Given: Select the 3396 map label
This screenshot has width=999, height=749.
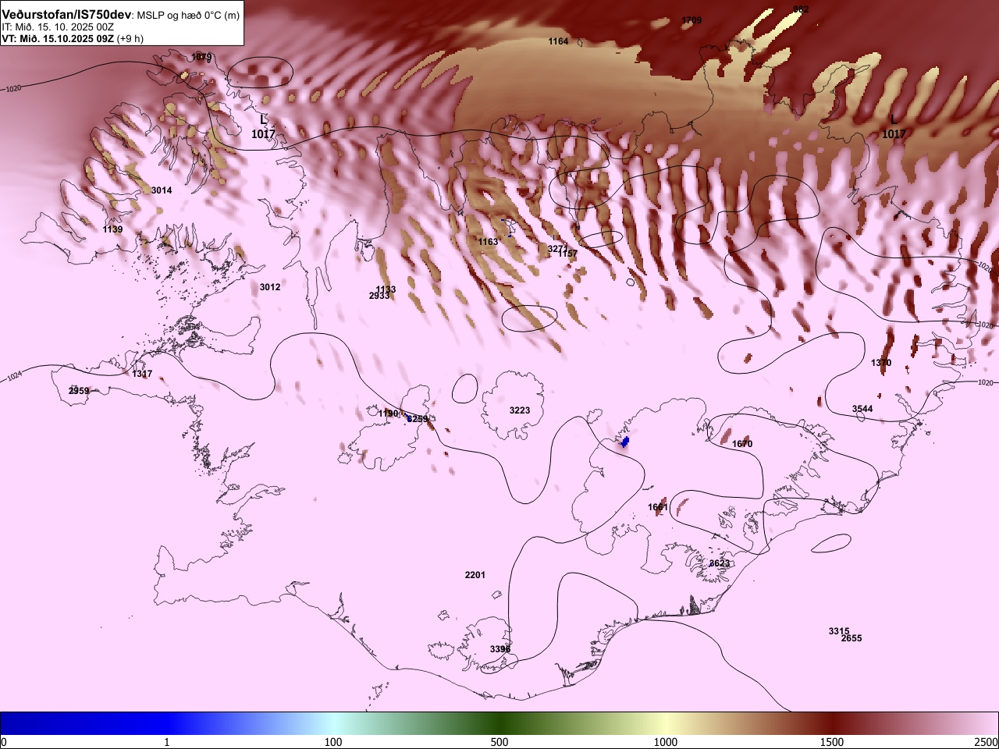Looking at the screenshot, I should click(500, 649).
